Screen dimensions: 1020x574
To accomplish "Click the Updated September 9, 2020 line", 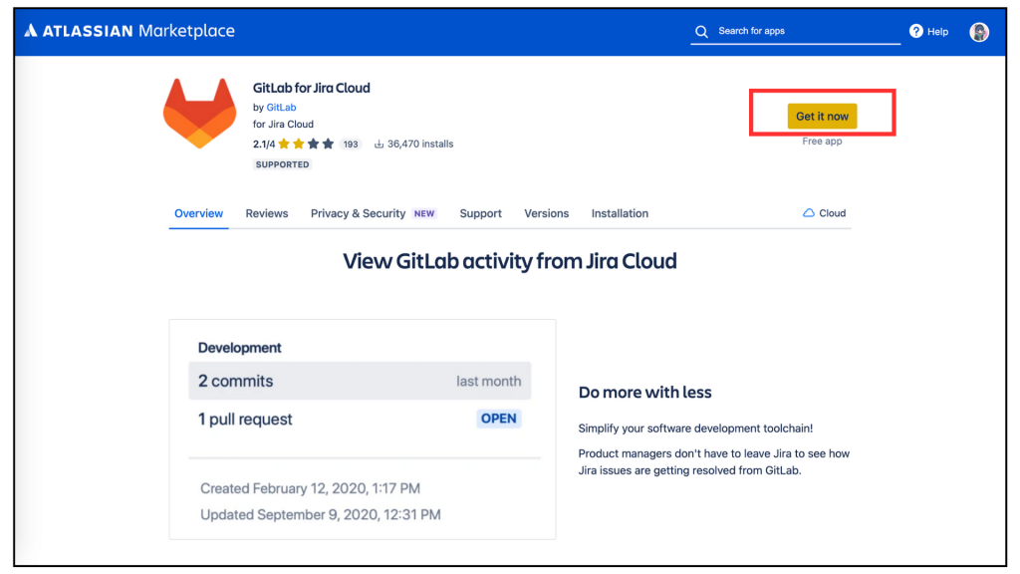I will tap(321, 515).
